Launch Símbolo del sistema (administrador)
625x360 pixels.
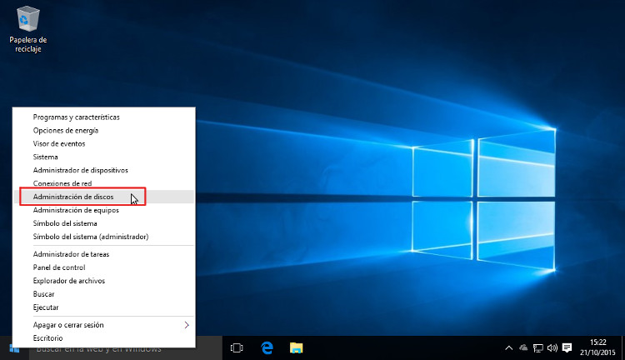click(103, 237)
